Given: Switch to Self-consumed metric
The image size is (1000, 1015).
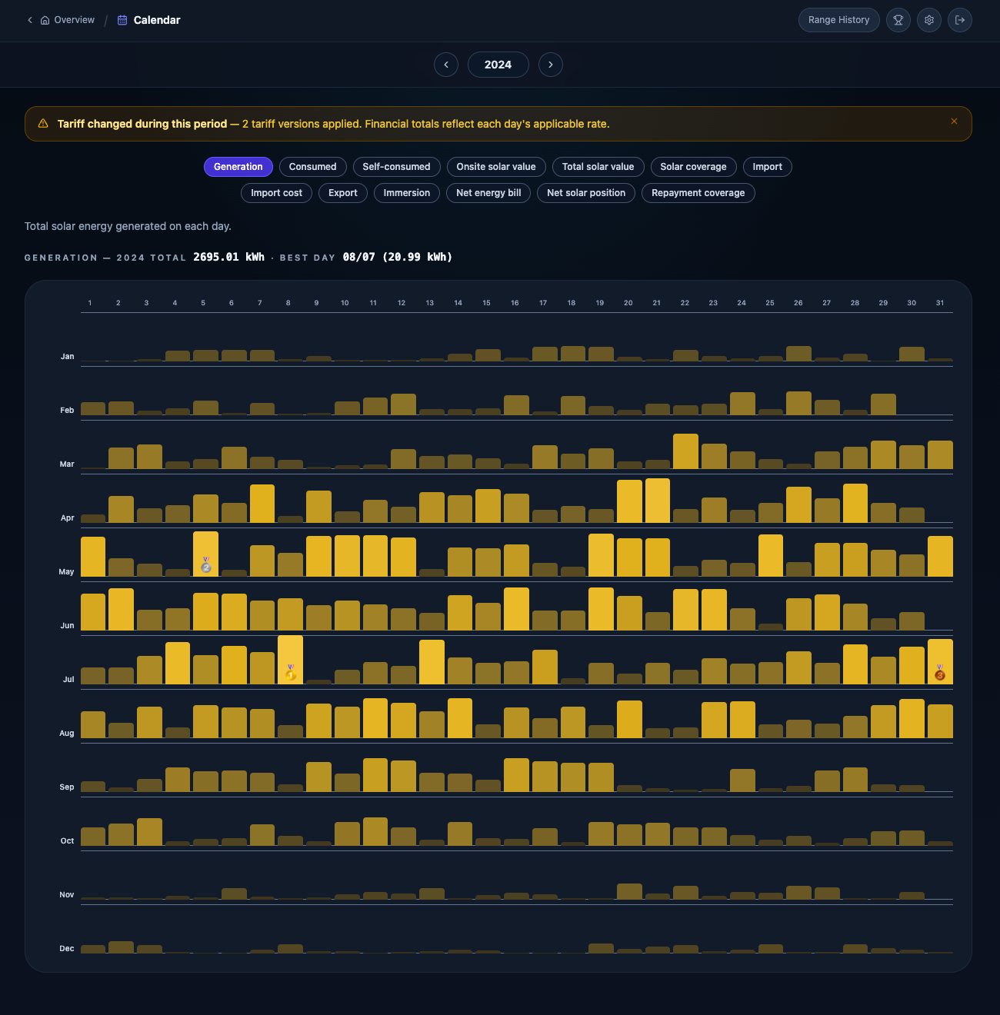Looking at the screenshot, I should [x=397, y=167].
